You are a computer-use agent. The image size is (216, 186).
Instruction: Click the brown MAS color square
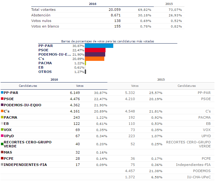[x=2, y=152]
